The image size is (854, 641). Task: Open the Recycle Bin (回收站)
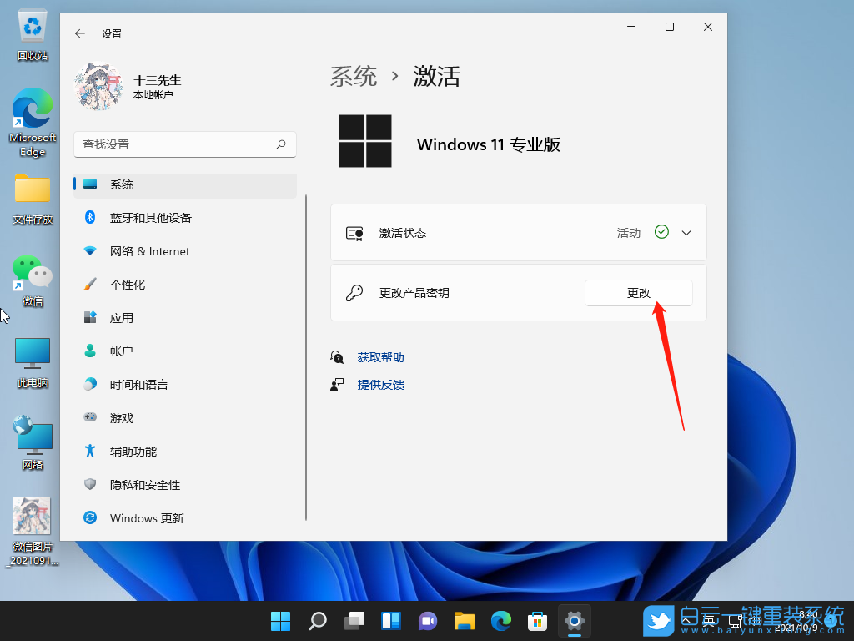(x=32, y=29)
